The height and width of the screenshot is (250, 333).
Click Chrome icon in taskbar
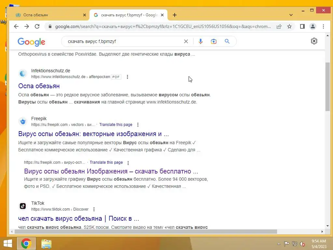tap(26, 243)
